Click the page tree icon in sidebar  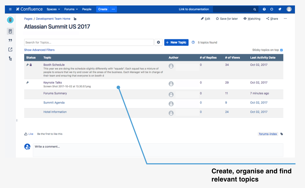click(10, 59)
